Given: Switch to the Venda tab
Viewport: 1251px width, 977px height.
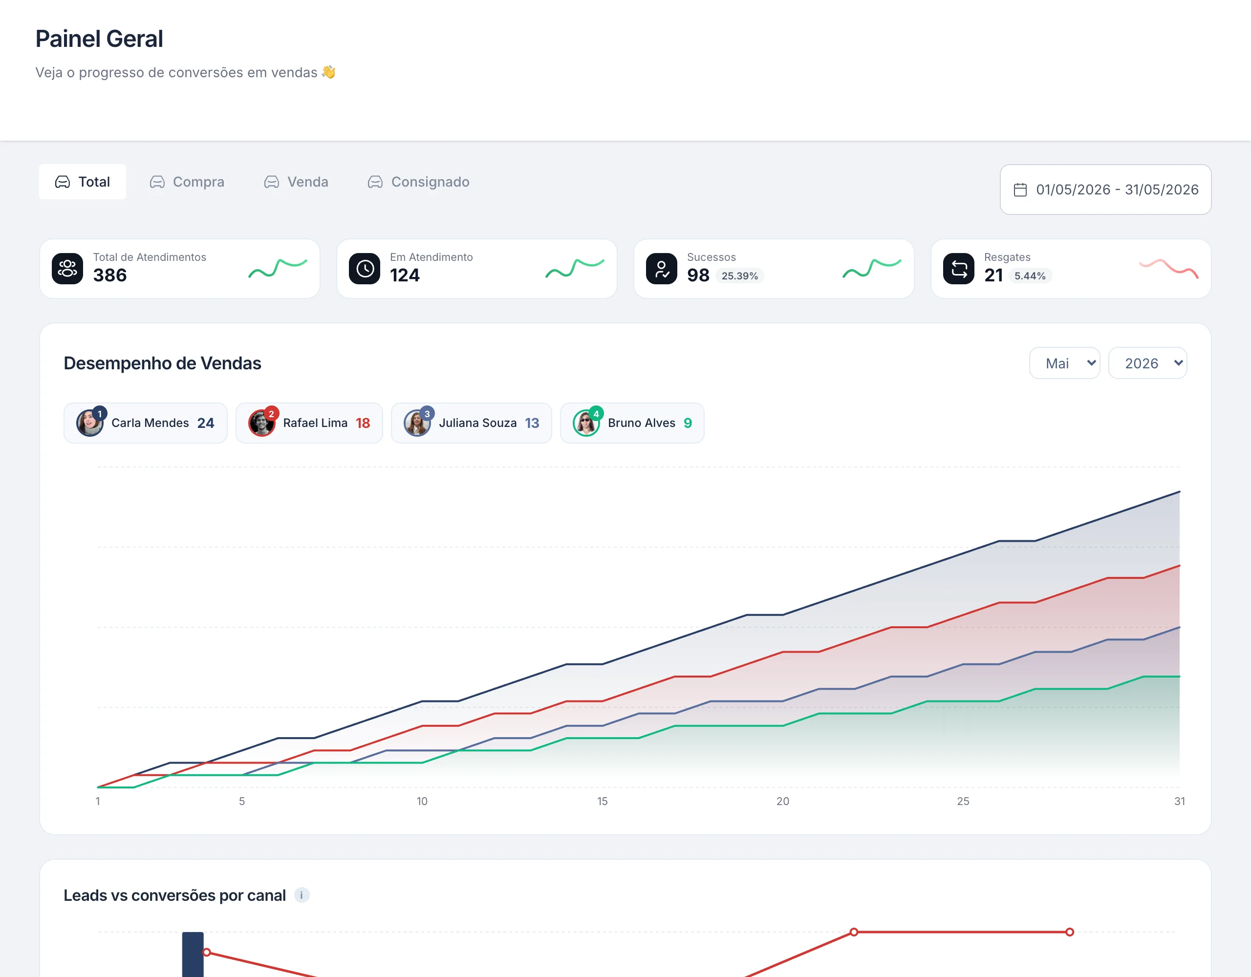Looking at the screenshot, I should (296, 182).
